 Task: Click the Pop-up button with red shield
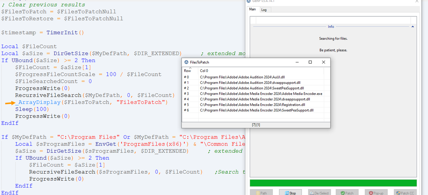click(x=376, y=193)
